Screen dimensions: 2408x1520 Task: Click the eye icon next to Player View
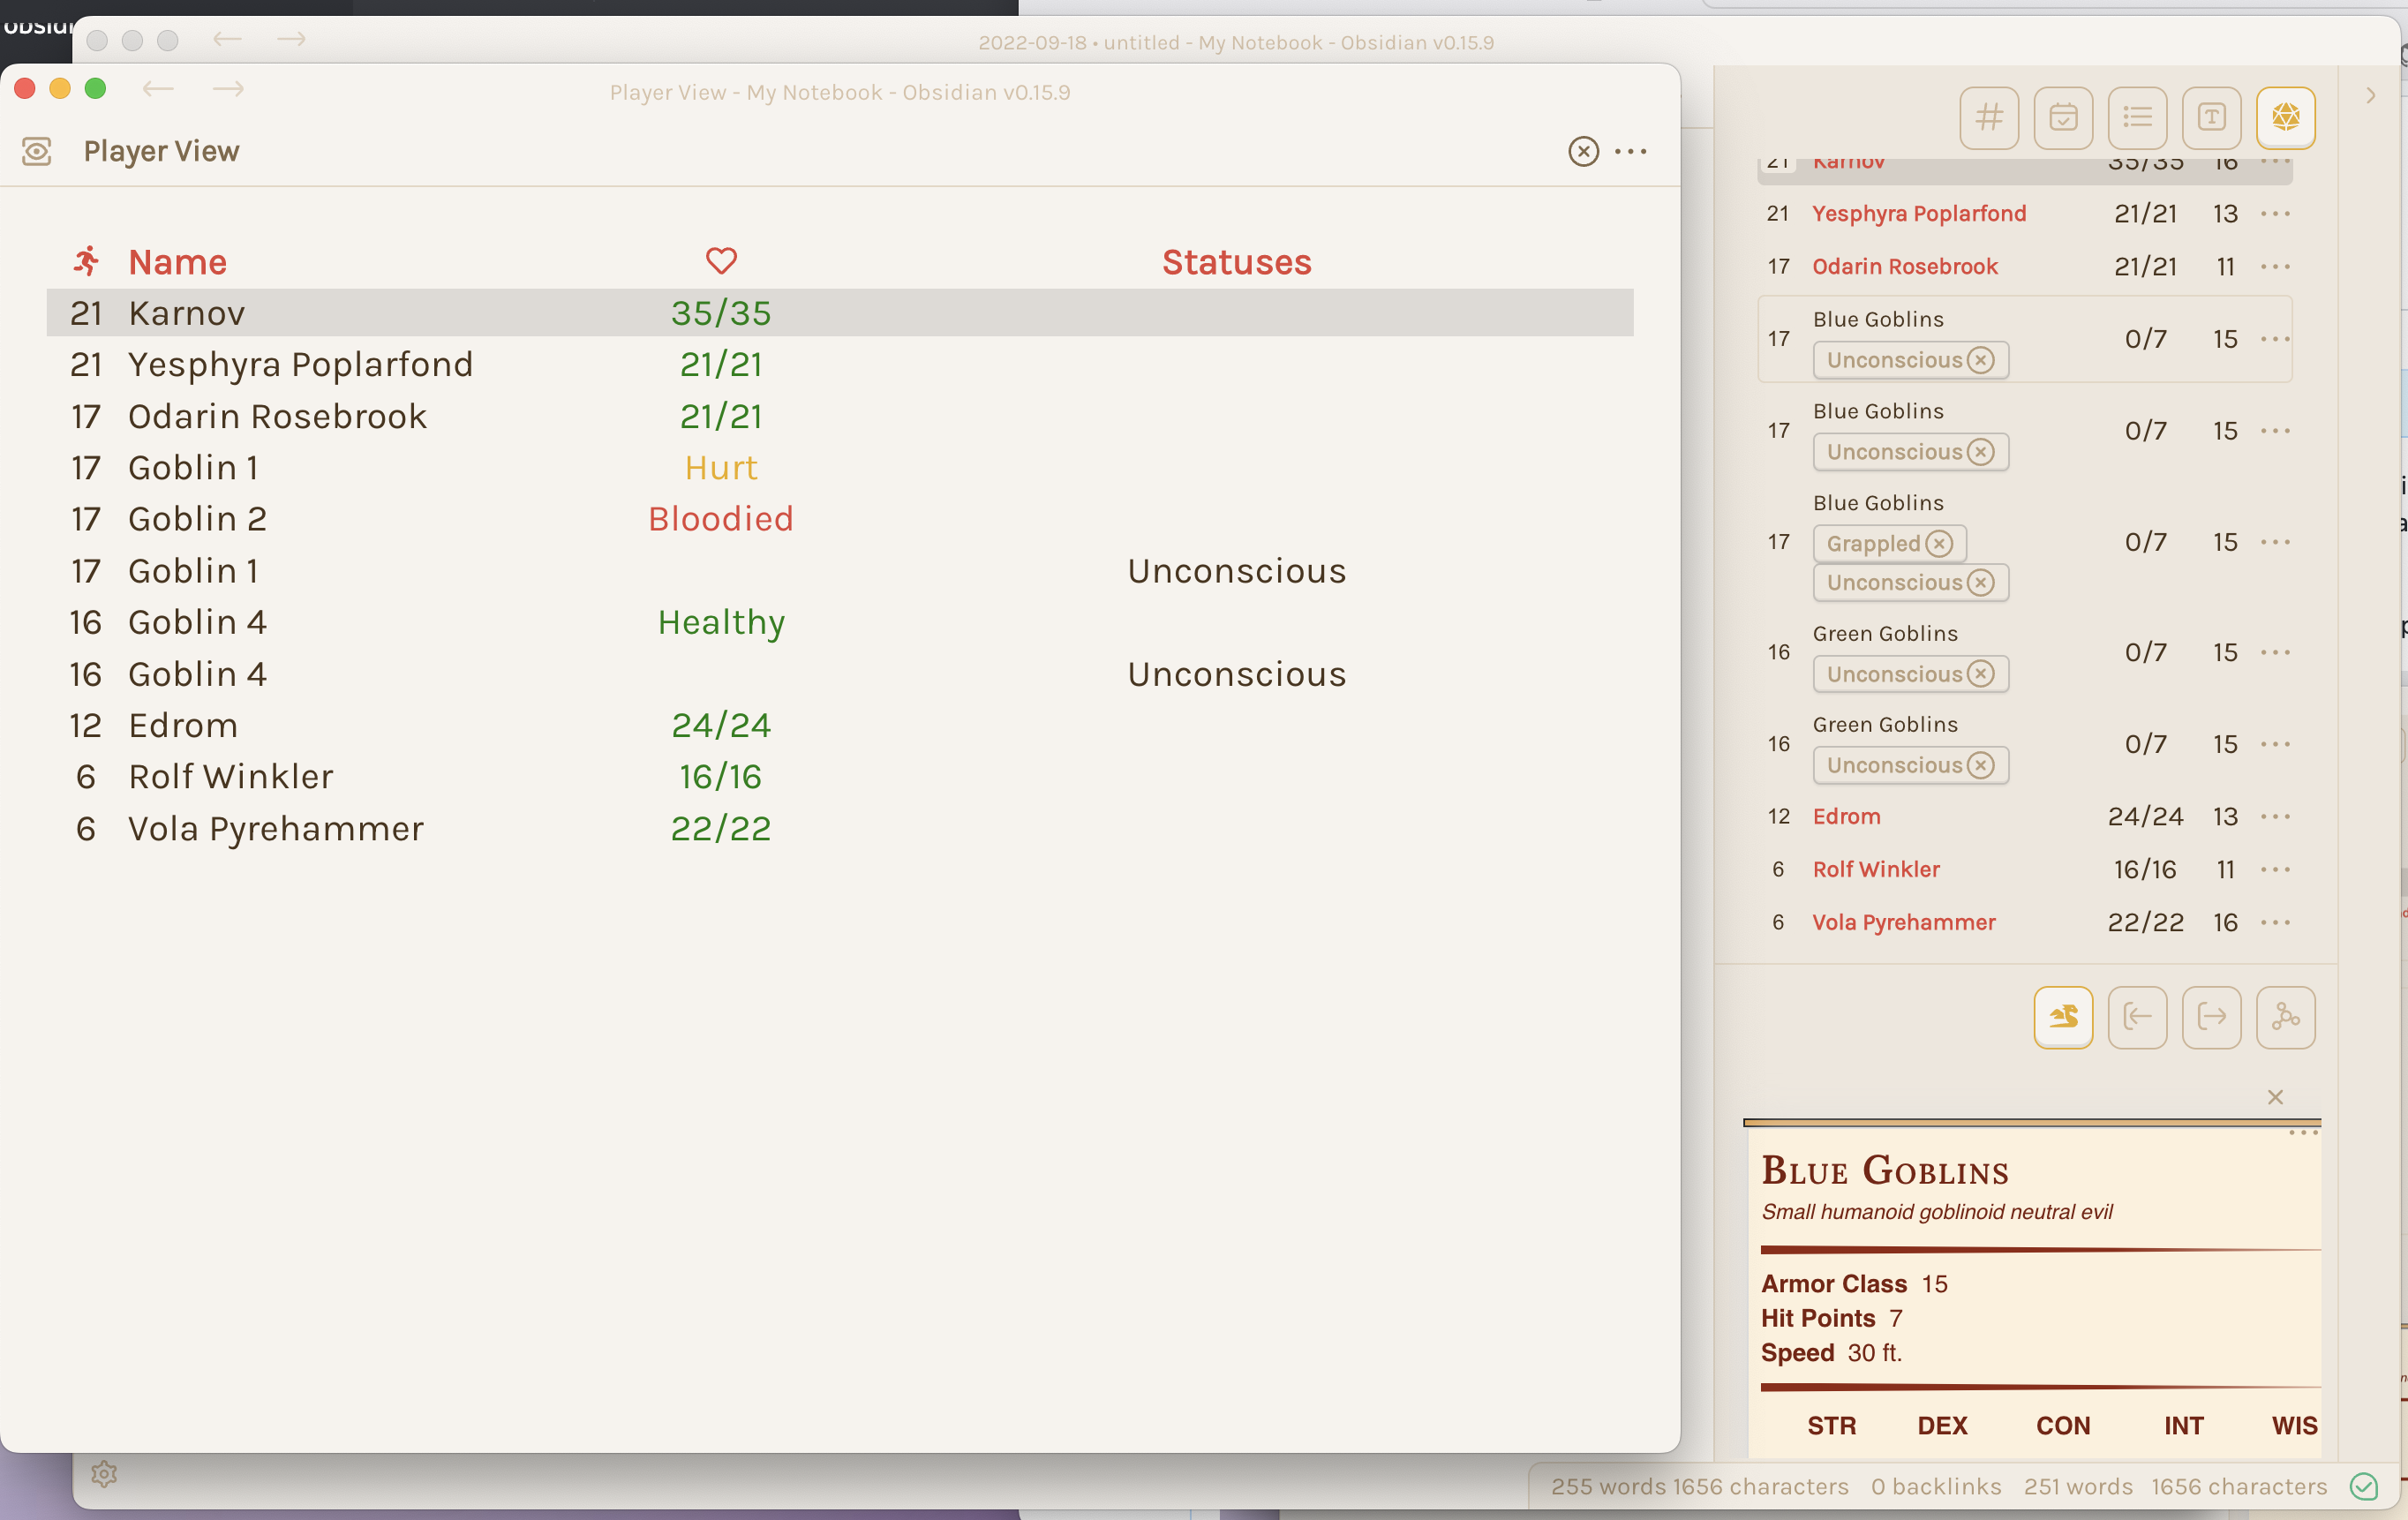[x=35, y=151]
